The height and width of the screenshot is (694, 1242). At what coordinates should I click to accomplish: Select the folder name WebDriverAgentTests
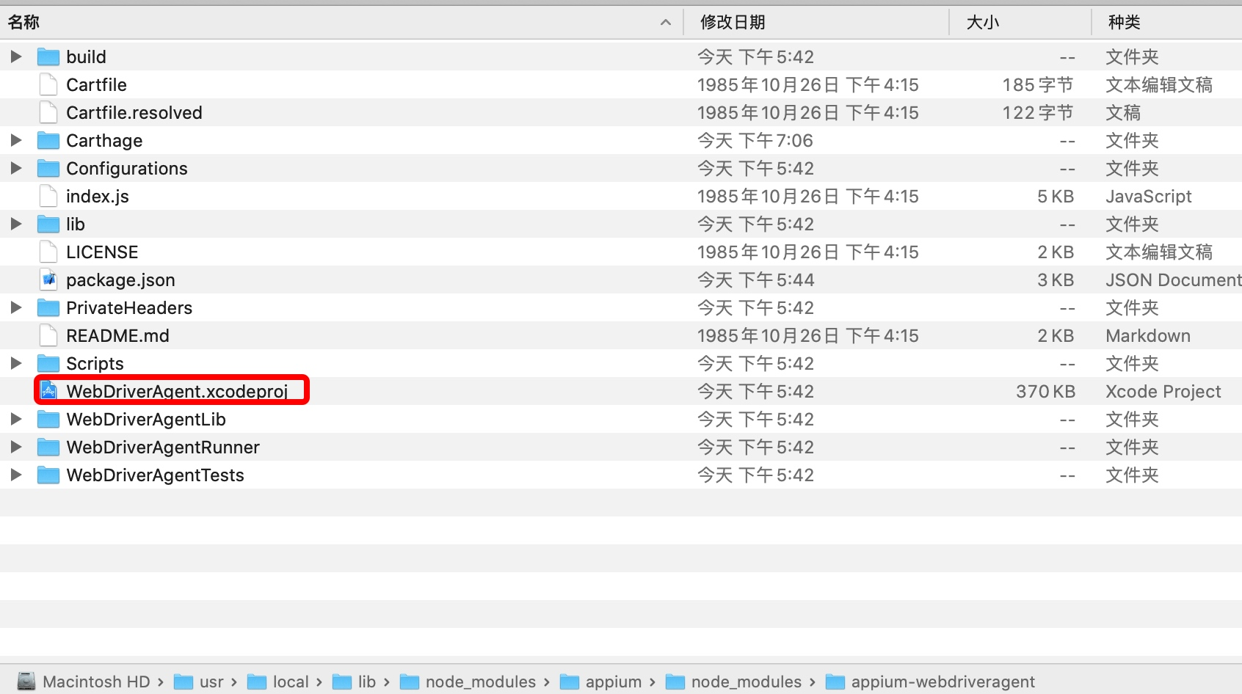point(155,475)
